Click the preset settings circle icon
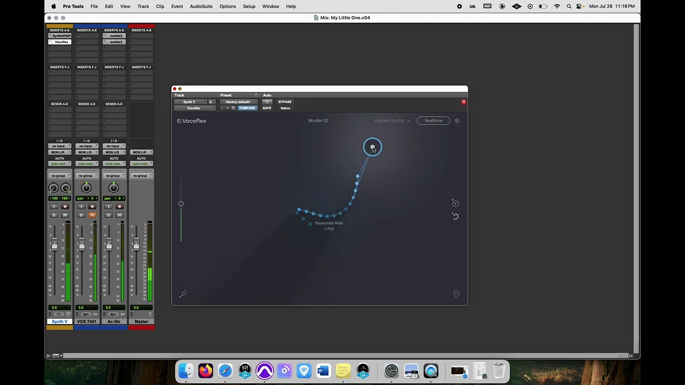This screenshot has width=685, height=385. click(x=256, y=95)
